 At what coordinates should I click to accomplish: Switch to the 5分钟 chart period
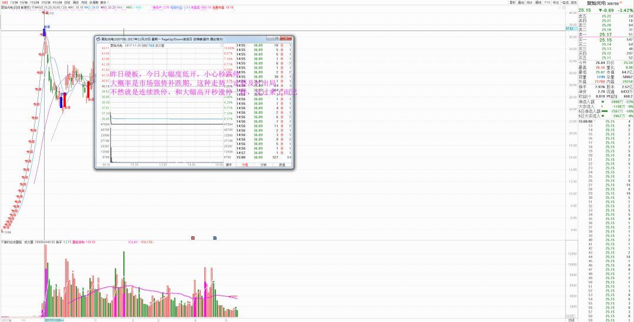pos(24,2)
